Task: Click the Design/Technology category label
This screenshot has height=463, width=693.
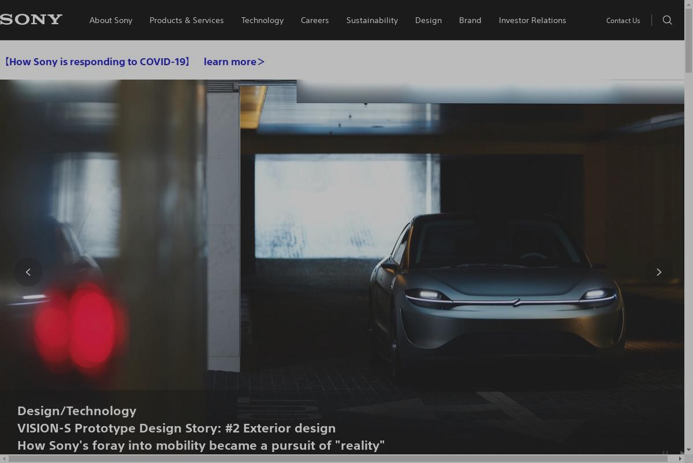Action: pos(77,411)
